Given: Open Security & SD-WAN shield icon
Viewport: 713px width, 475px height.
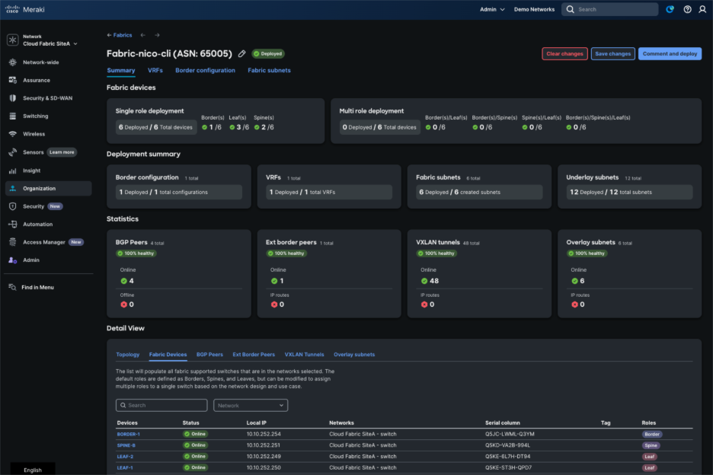Looking at the screenshot, I should (x=13, y=98).
